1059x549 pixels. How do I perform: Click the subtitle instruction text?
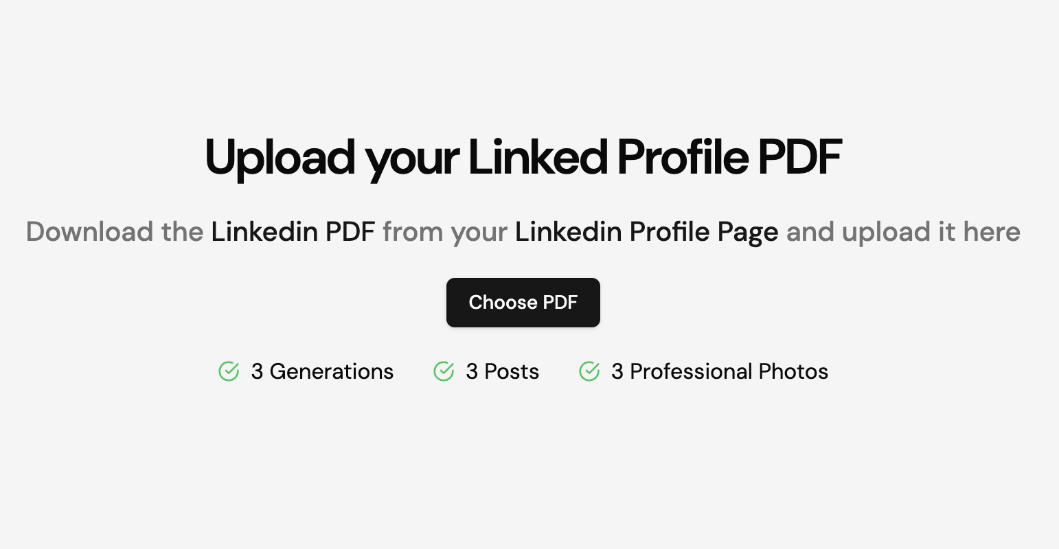click(x=523, y=231)
